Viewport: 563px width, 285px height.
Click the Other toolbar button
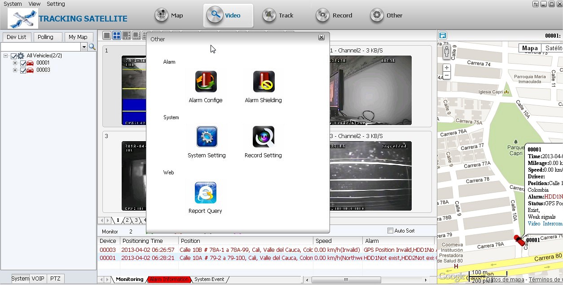(387, 15)
